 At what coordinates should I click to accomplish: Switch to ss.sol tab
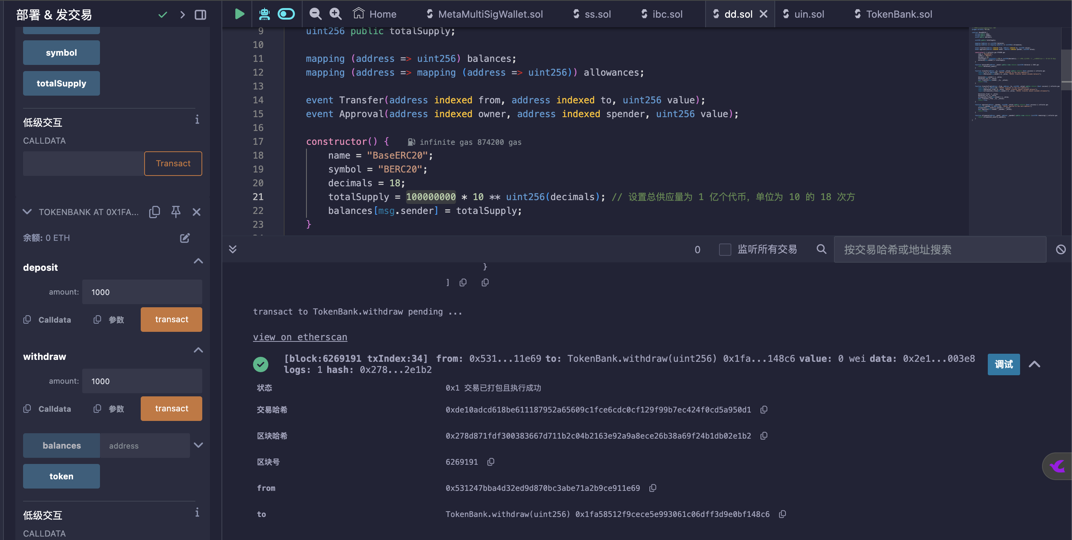coord(592,14)
